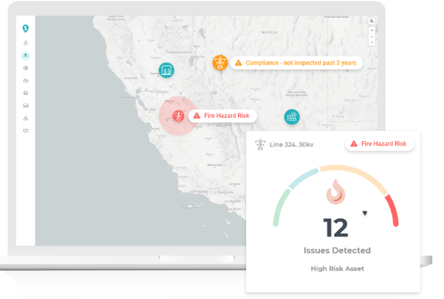Open the chat feedback sidebar icon

pos(25,131)
